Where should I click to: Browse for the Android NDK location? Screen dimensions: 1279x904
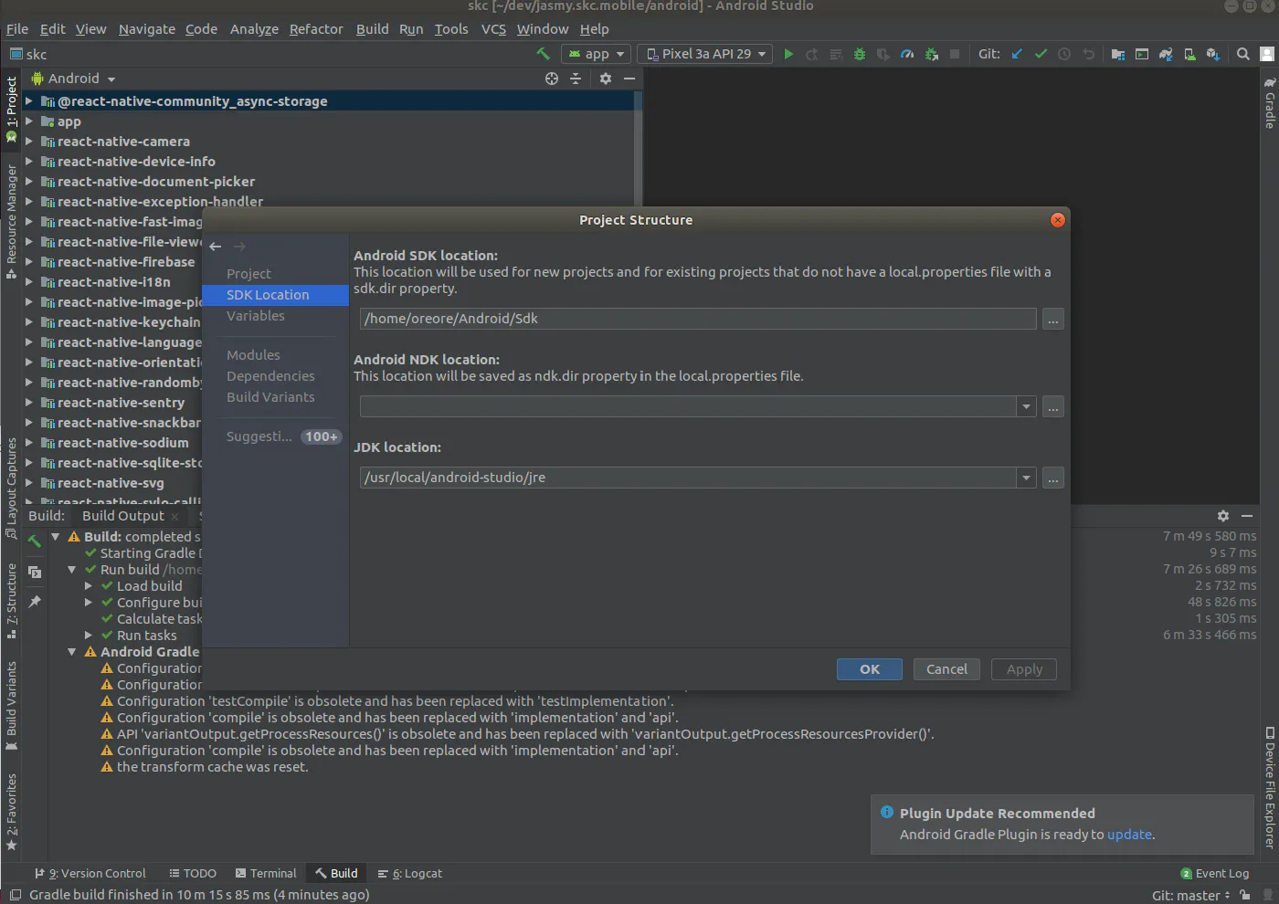pos(1053,406)
